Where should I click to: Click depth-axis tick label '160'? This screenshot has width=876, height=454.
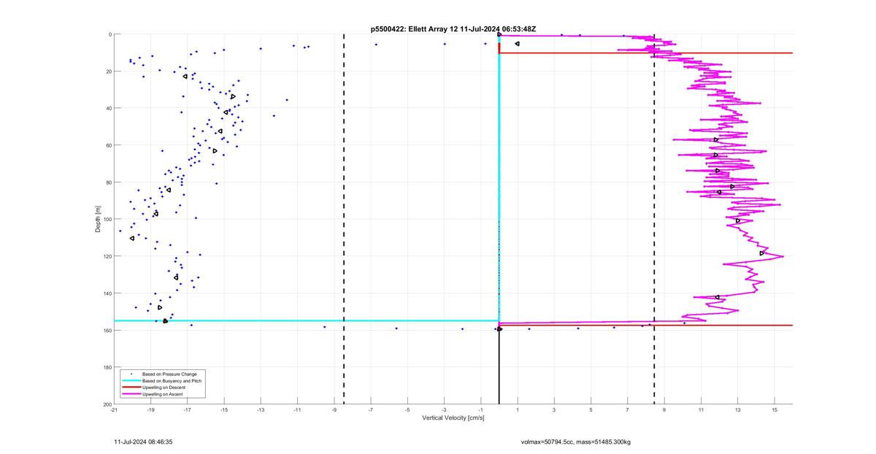(107, 330)
